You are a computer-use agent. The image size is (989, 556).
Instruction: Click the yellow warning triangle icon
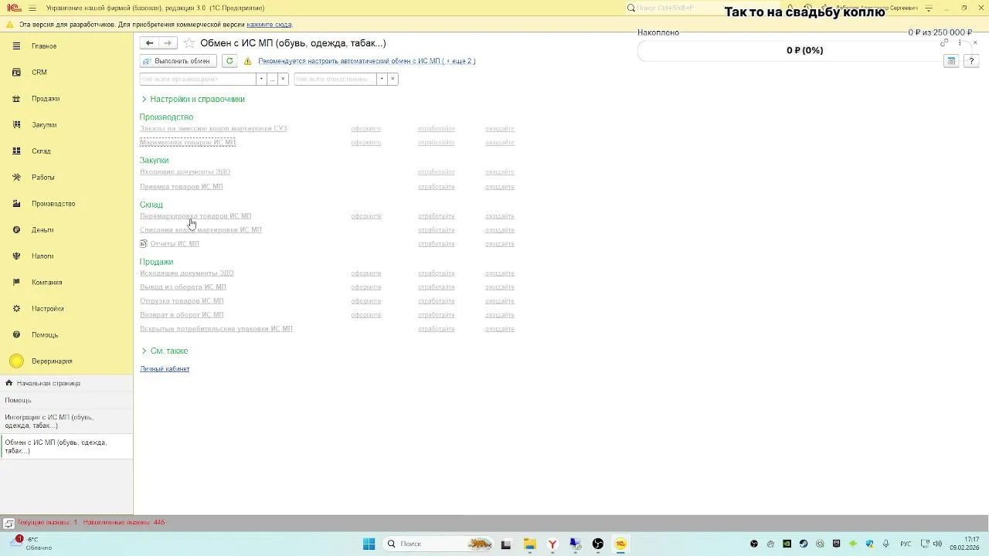click(248, 61)
